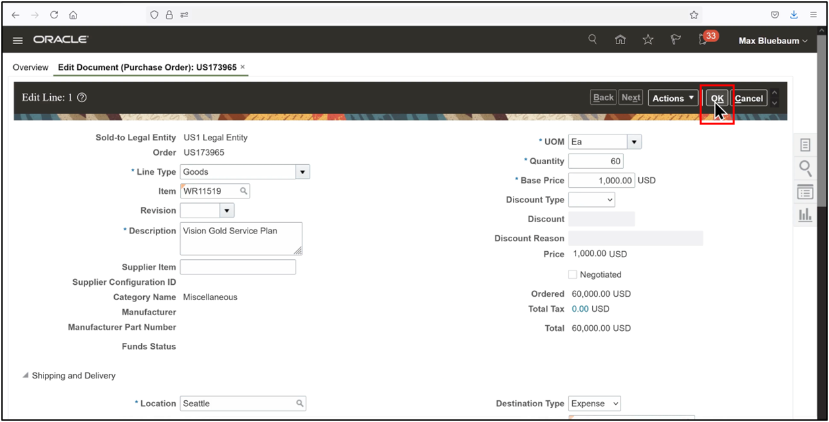Image resolution: width=829 pixels, height=422 pixels.
Task: Switch to the Overview tab
Action: [x=30, y=67]
